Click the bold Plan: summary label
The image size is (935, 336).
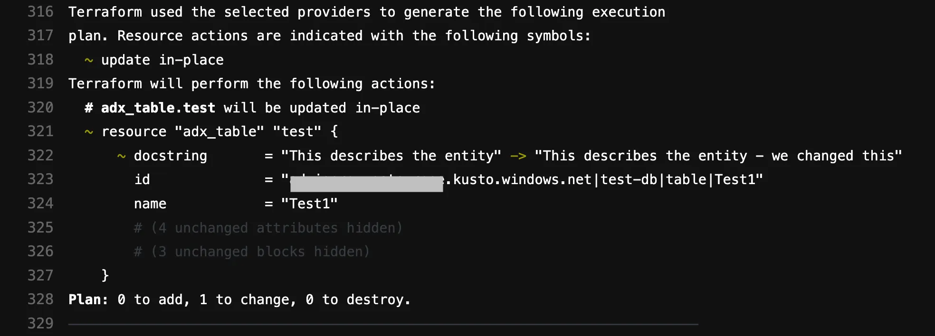tap(88, 299)
